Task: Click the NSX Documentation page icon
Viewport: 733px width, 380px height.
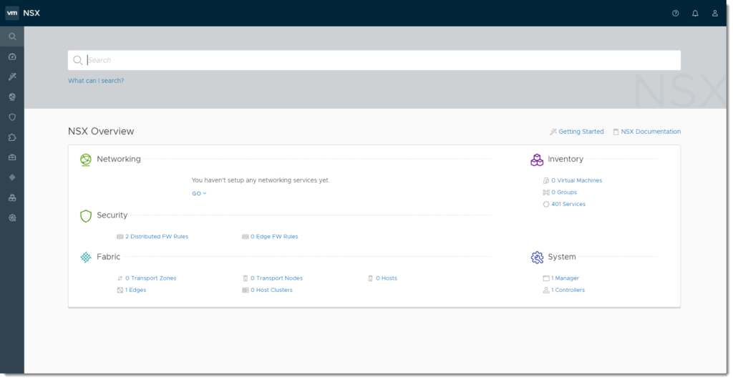Action: [616, 132]
